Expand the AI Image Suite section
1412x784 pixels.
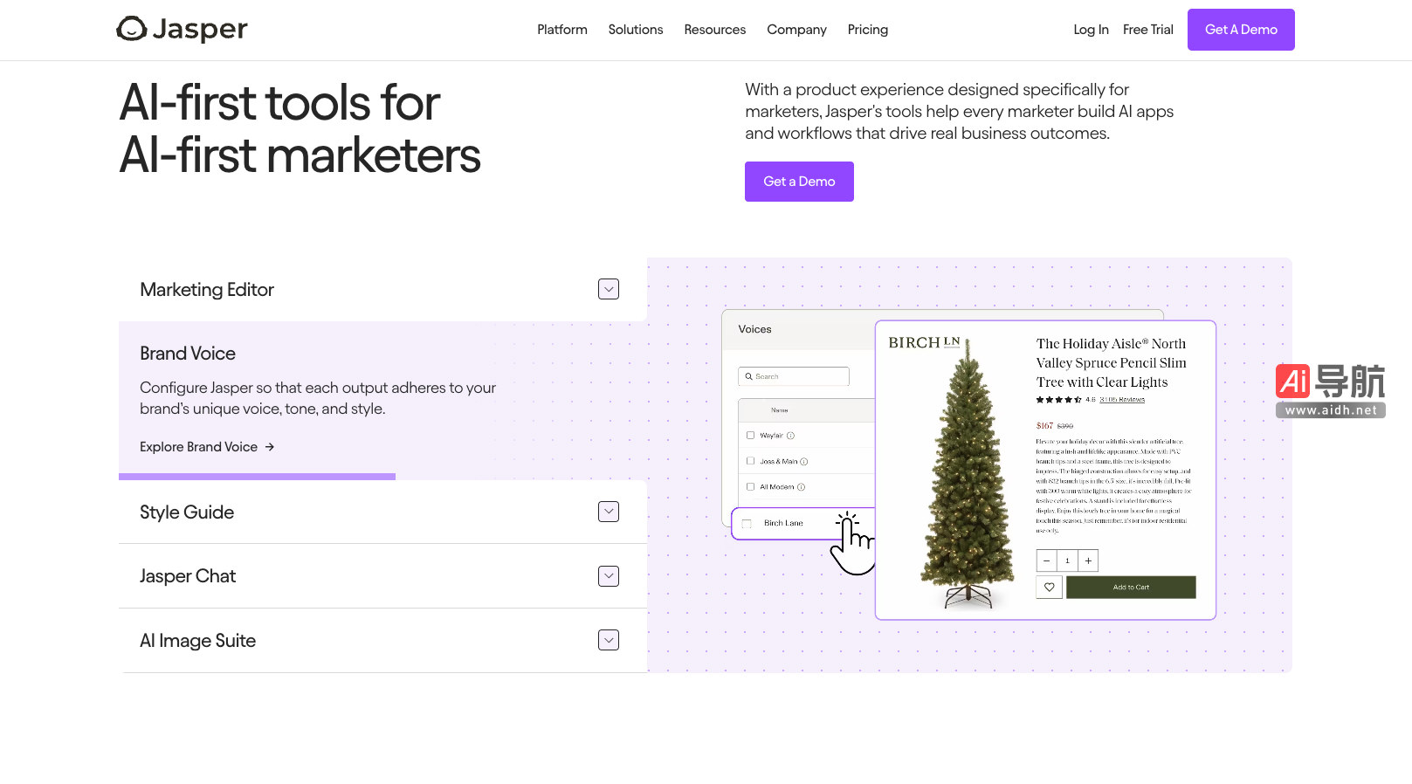pyautogui.click(x=609, y=640)
